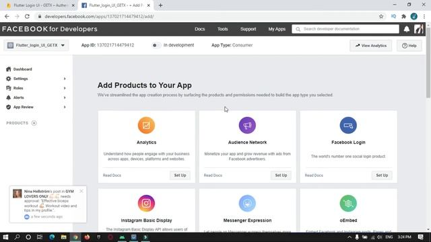This screenshot has height=242, width=431.
Task: Open My Apps in header
Action: click(277, 29)
